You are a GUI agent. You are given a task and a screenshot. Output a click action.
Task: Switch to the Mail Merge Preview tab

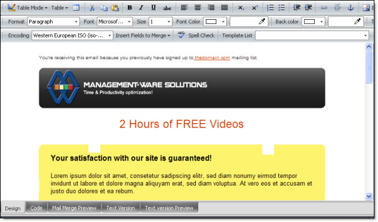74,208
